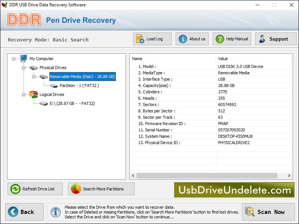
Task: Click the info icon in the bottom hint bar
Action: coord(56,212)
